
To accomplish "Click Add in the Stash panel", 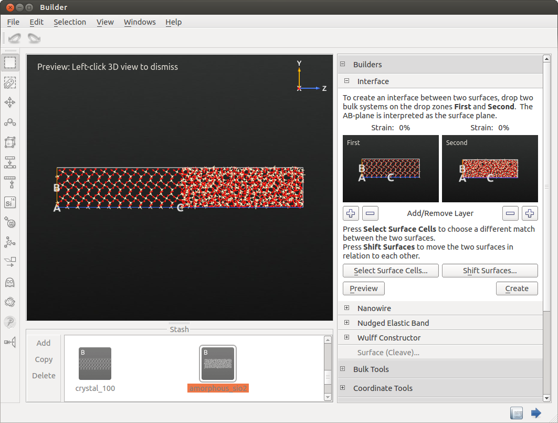I will [x=44, y=343].
